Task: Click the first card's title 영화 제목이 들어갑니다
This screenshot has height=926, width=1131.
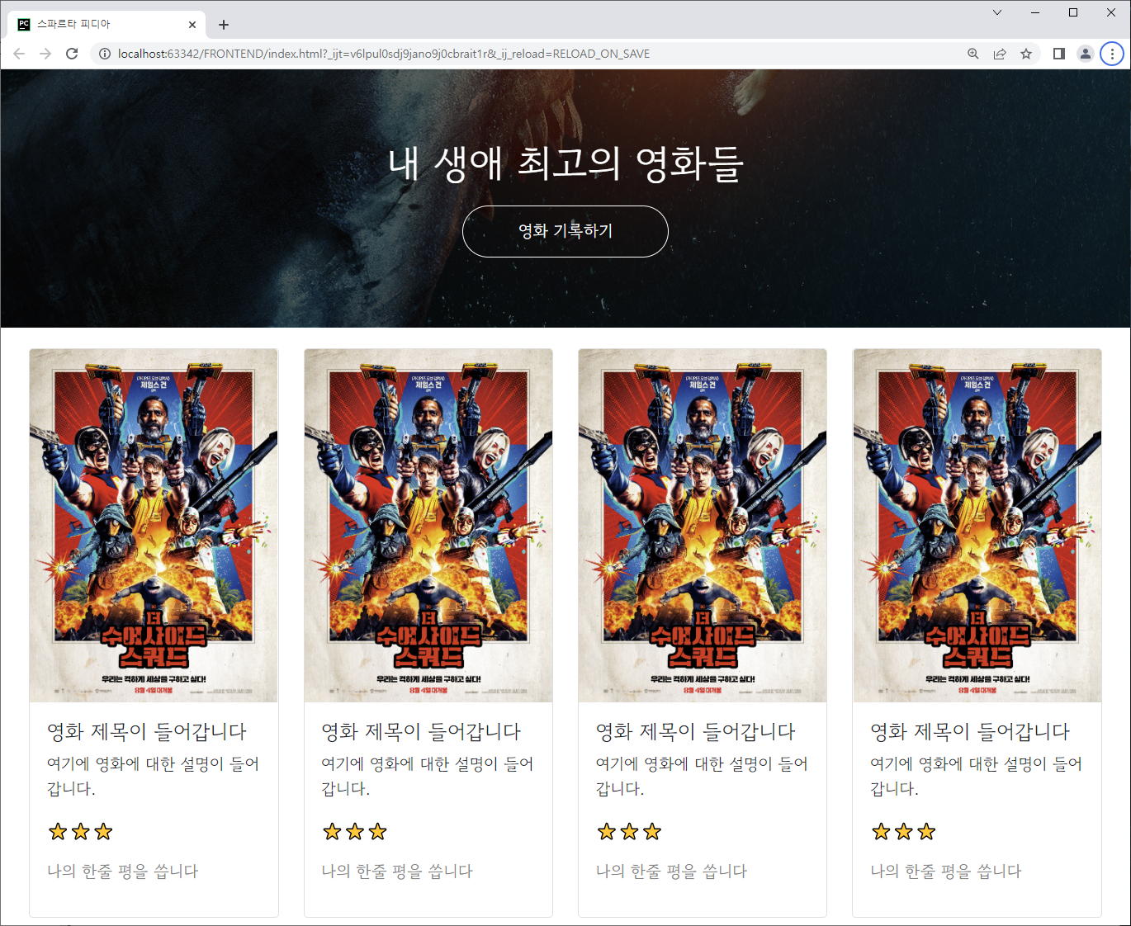Action: [147, 731]
